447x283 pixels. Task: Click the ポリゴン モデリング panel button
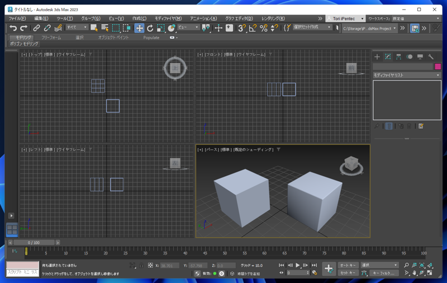point(24,44)
